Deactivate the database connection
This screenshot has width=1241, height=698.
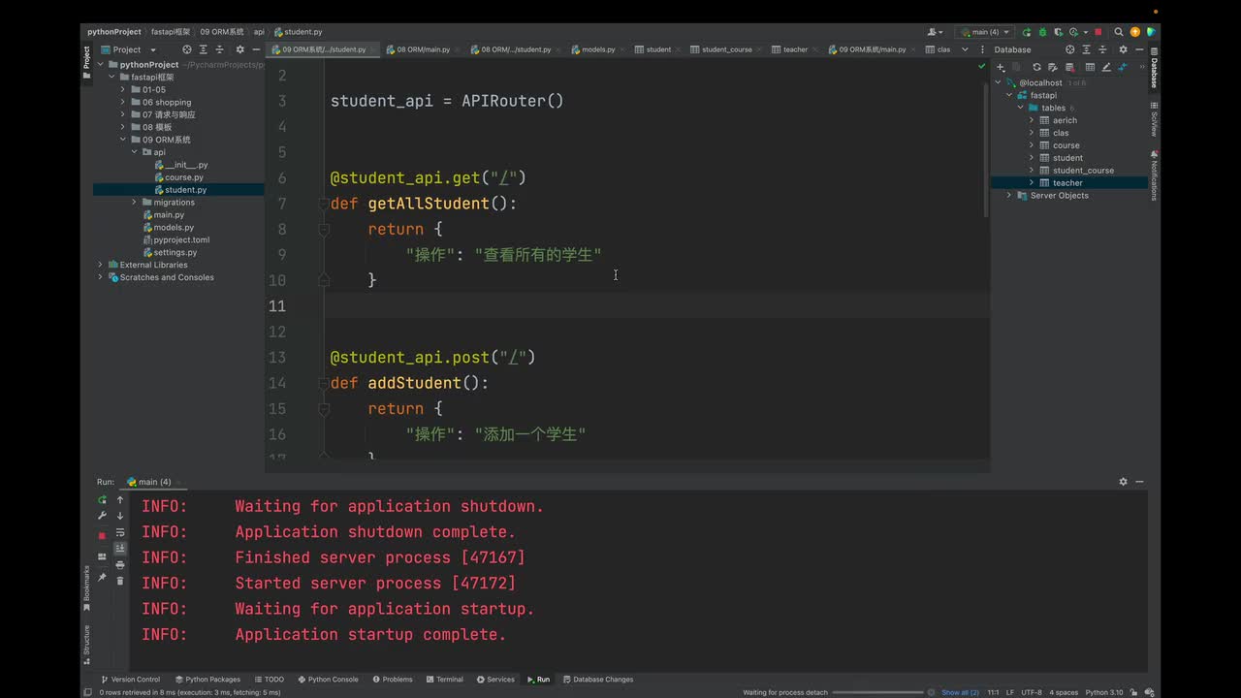point(1067,67)
